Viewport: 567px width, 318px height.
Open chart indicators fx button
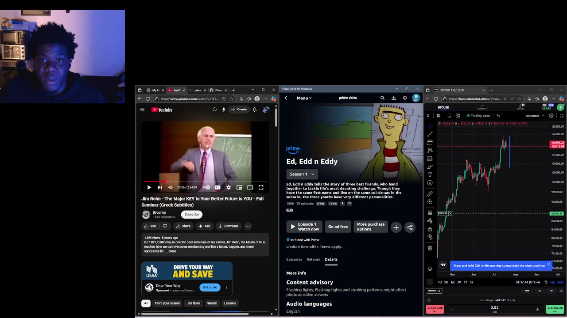coord(449,116)
